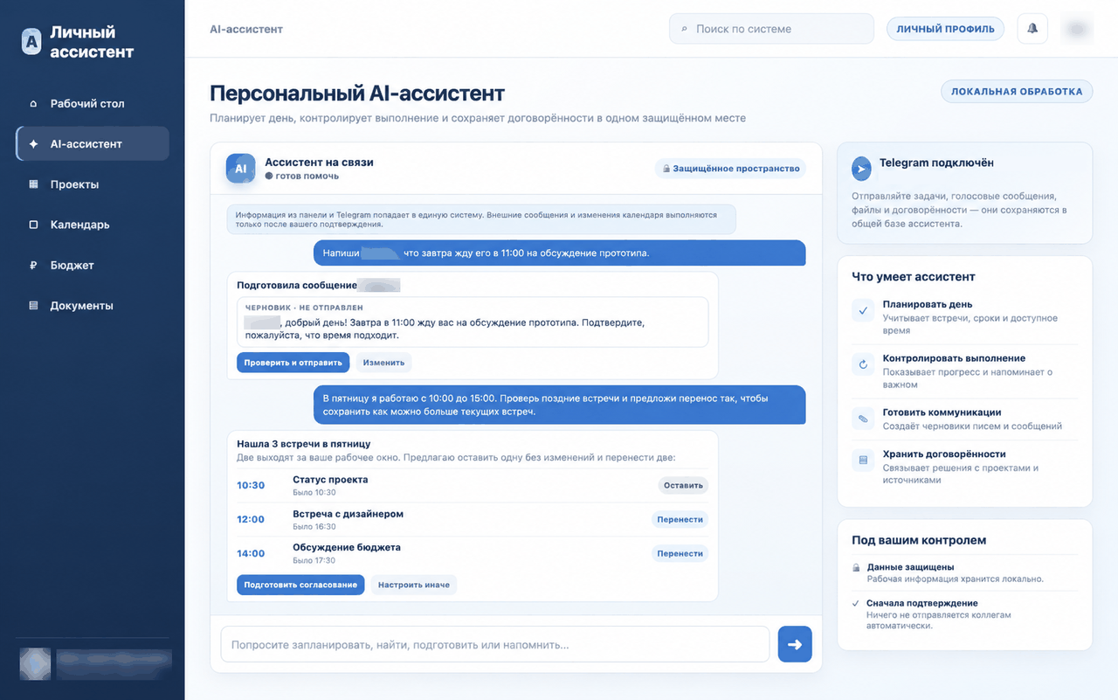The image size is (1118, 700).
Task: Open Проекты from the sidebar
Action: (93, 184)
